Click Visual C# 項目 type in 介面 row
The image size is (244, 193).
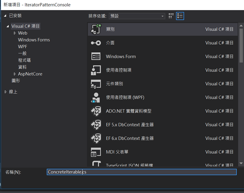pos(219,43)
